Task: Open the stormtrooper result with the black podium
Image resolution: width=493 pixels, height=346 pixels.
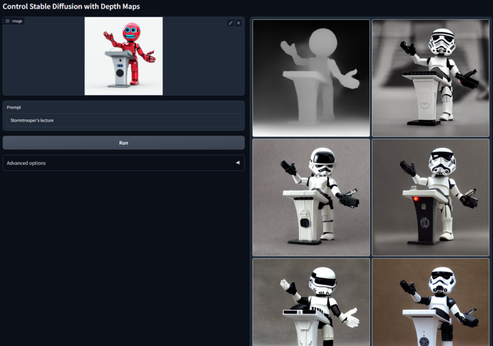Action: point(431,197)
